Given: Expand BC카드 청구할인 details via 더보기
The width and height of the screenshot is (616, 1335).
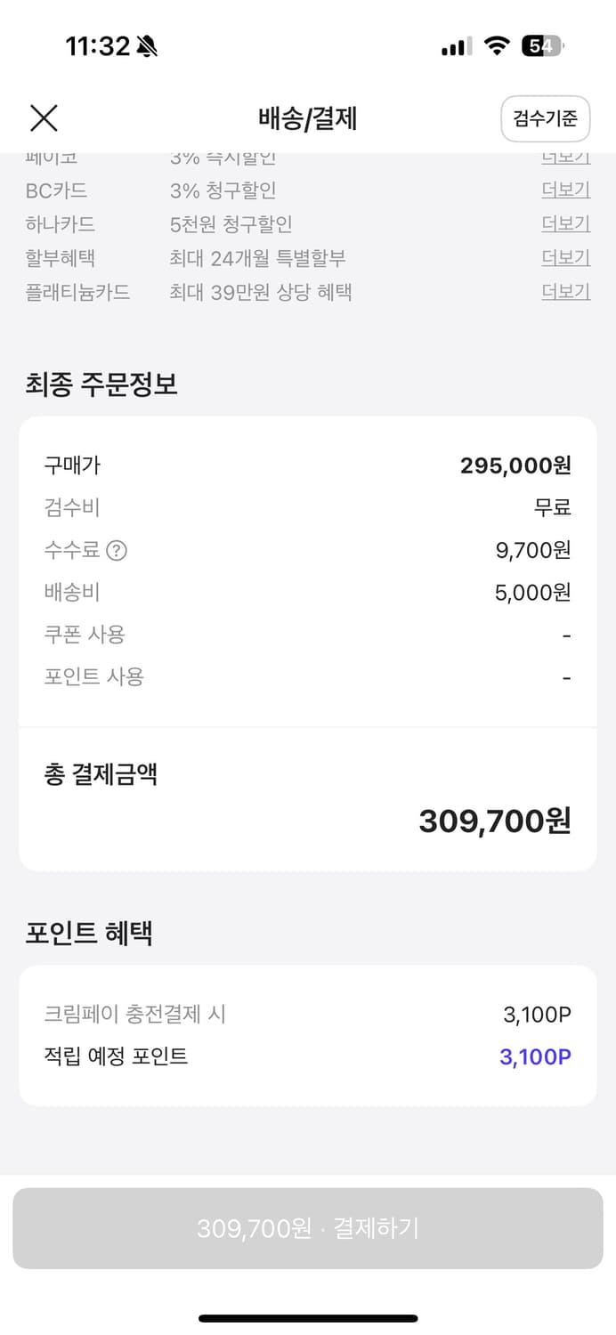Looking at the screenshot, I should click(x=566, y=189).
